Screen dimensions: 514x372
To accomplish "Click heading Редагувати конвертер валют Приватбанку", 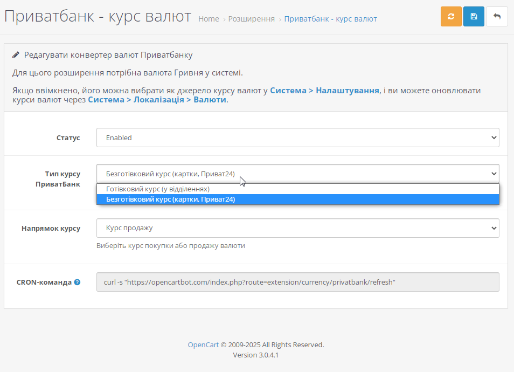I will click(x=108, y=55).
